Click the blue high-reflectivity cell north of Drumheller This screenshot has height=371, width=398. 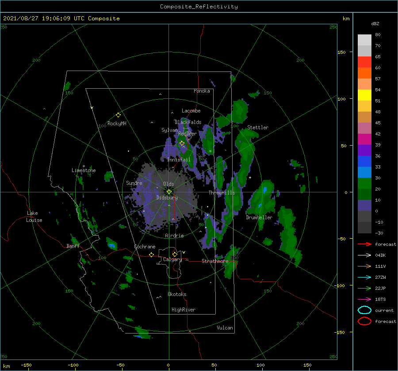coord(265,190)
